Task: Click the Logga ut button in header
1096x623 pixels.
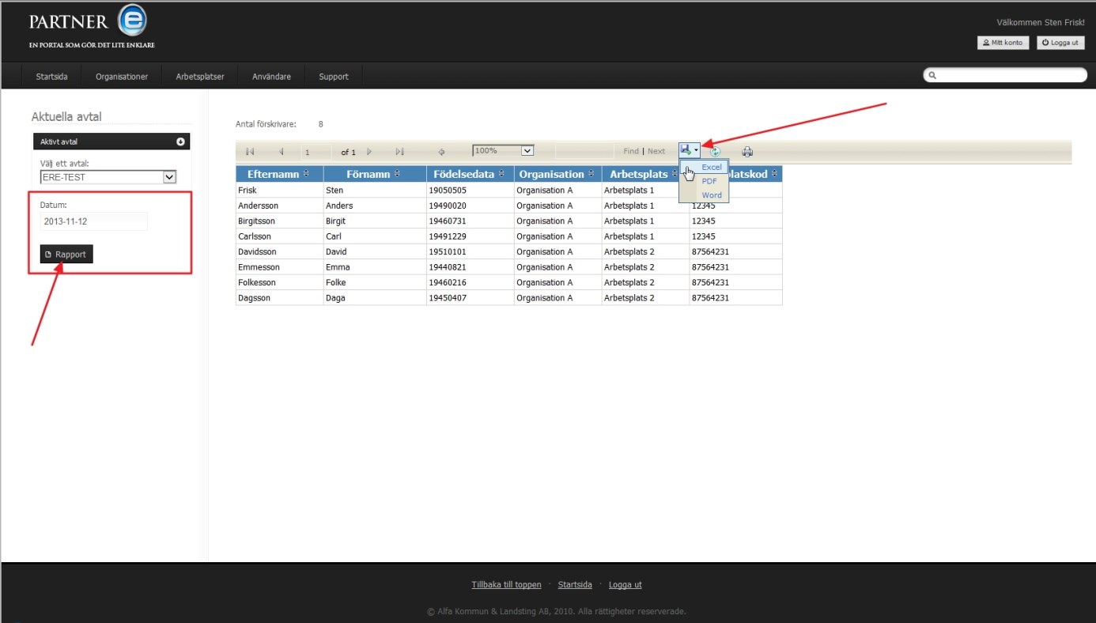Action: tap(1060, 43)
